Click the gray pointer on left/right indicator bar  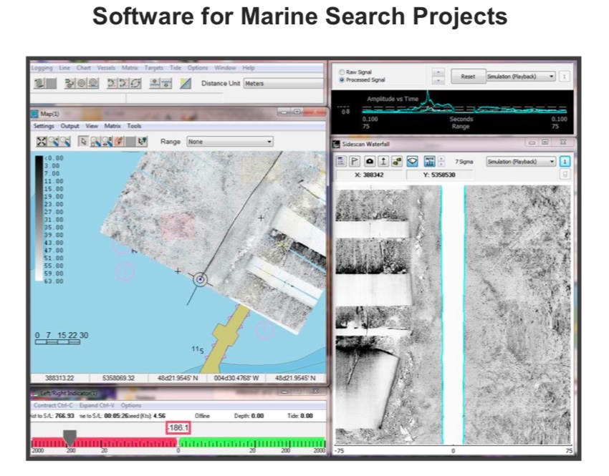click(70, 437)
